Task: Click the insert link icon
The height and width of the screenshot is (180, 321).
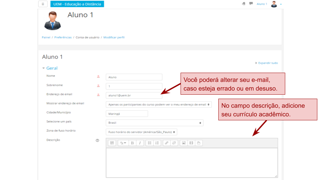Action: click(x=167, y=143)
